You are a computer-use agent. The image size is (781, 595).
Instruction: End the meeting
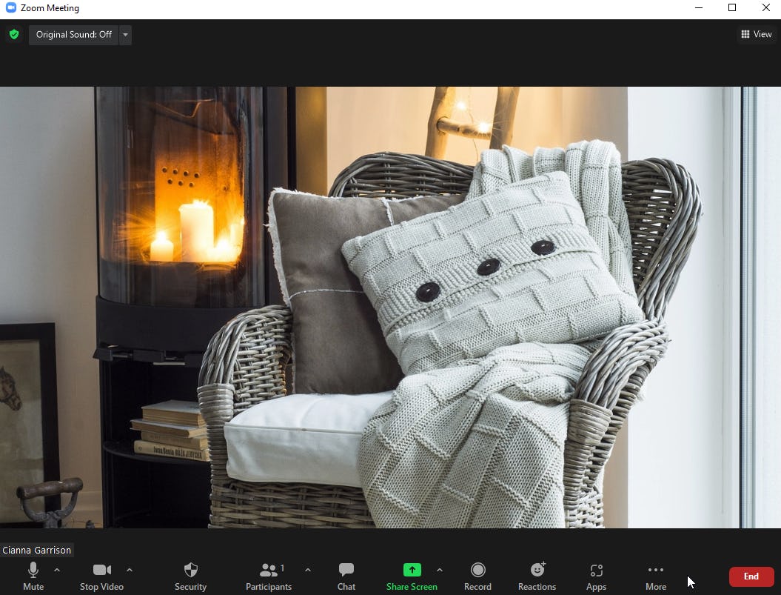point(751,576)
